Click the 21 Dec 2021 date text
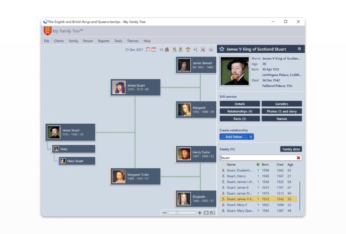 [x=134, y=50]
